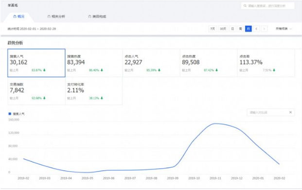This screenshot has width=302, height=190.
Task: Select the 点击热度 89,508 metric card
Action: pos(209,63)
